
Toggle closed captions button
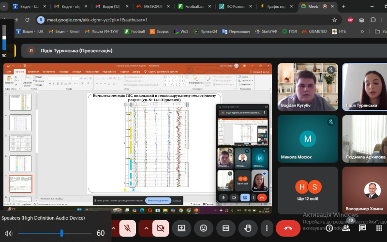pos(225,228)
